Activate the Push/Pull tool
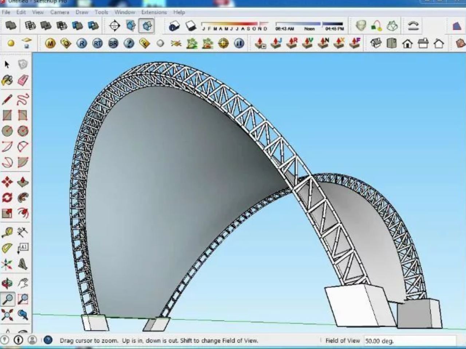This screenshot has height=349, width=466. tap(23, 181)
